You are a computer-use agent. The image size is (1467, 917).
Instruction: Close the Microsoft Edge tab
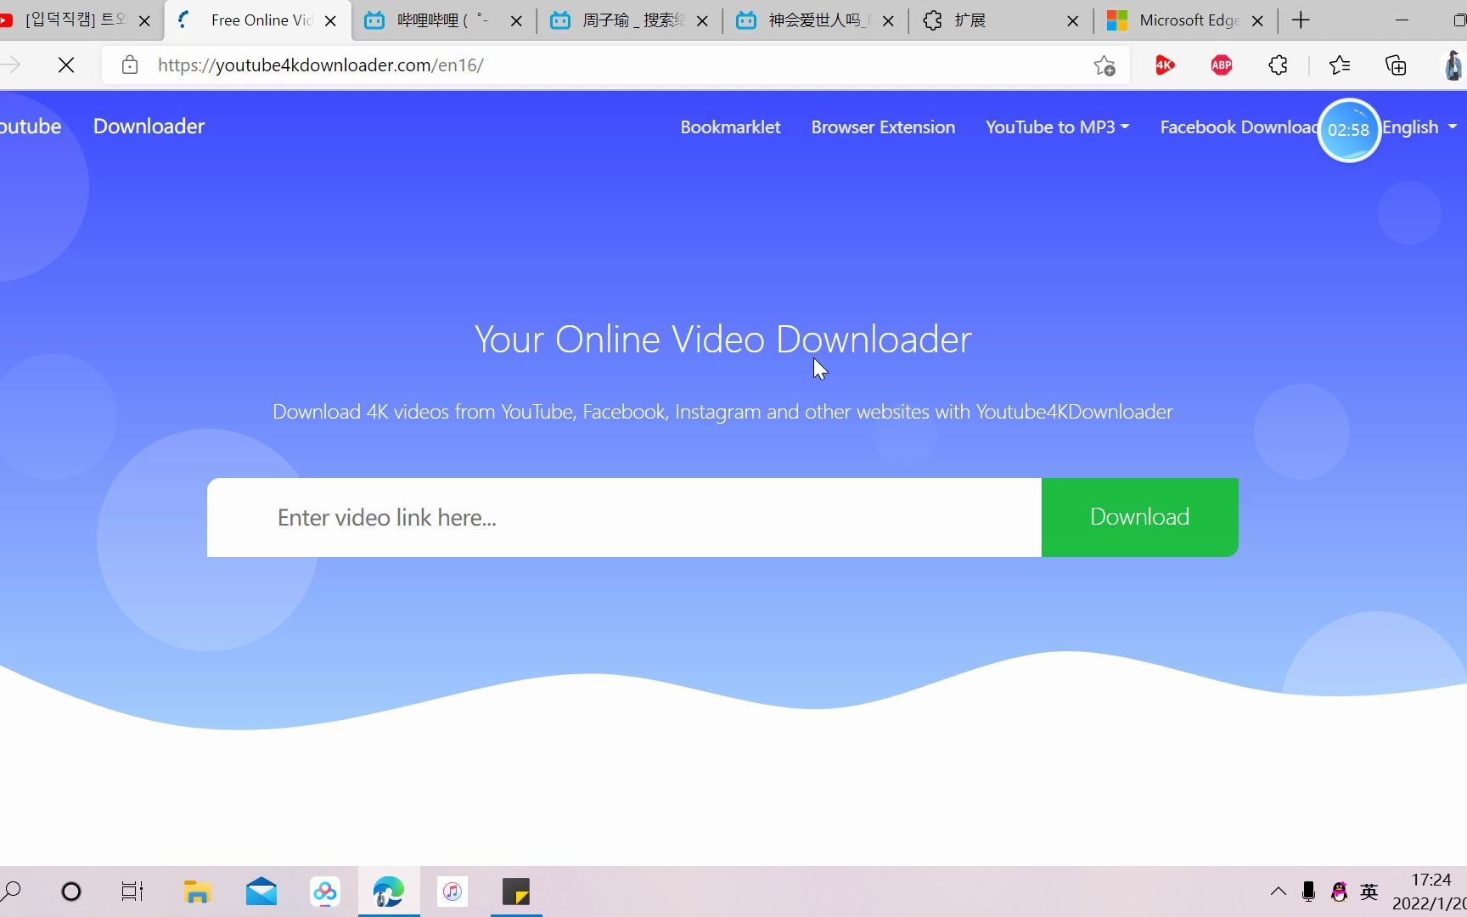pos(1258,21)
